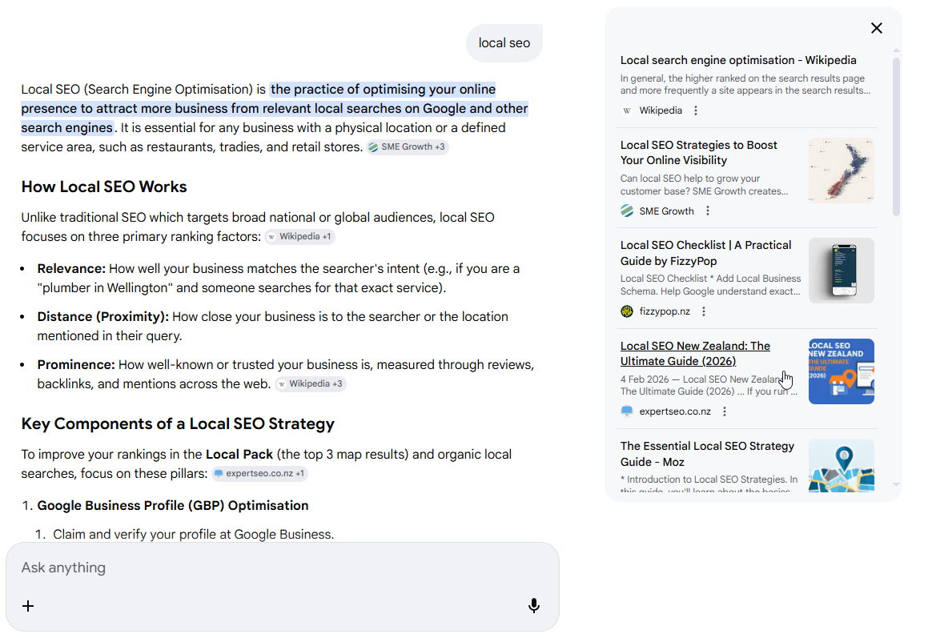928x638 pixels.
Task: Click the expertseo.co.nz favicon in panel
Action: pyautogui.click(x=627, y=411)
